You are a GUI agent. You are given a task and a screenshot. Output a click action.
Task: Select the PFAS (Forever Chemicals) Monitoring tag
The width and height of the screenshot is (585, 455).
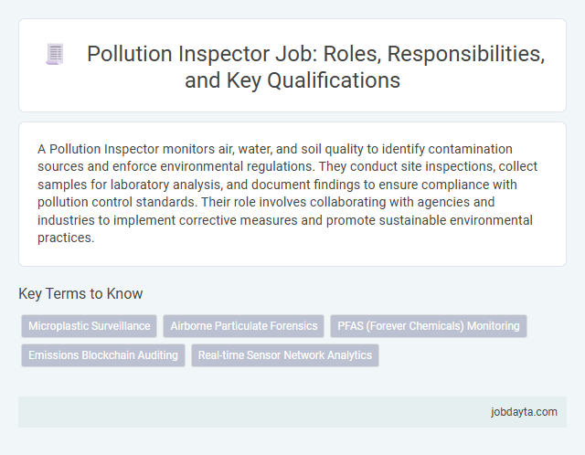[x=429, y=326]
